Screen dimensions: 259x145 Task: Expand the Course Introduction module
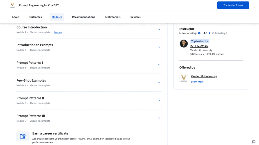click(159, 29)
